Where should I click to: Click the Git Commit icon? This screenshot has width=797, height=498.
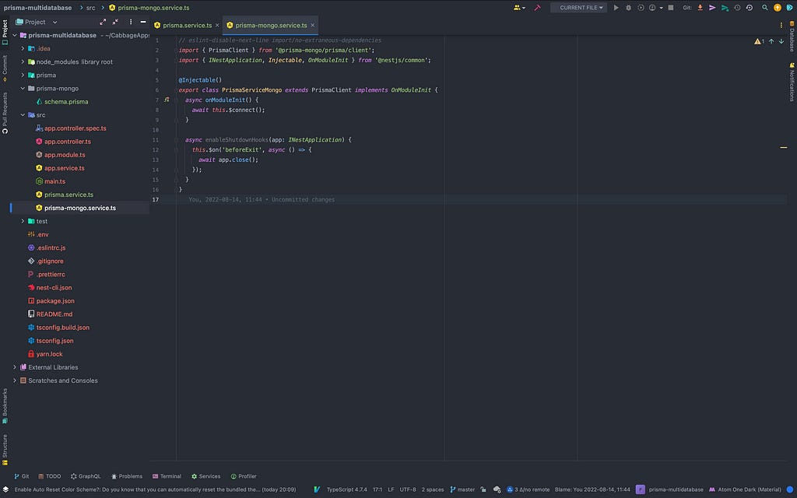pyautogui.click(x=712, y=8)
